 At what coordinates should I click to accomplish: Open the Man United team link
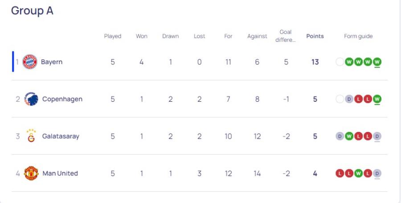click(x=60, y=173)
